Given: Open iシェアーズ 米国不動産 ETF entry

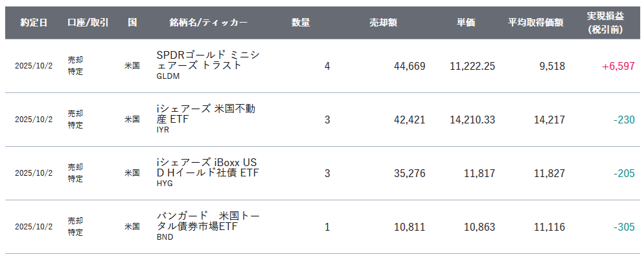Looking at the screenshot, I should point(205,114).
